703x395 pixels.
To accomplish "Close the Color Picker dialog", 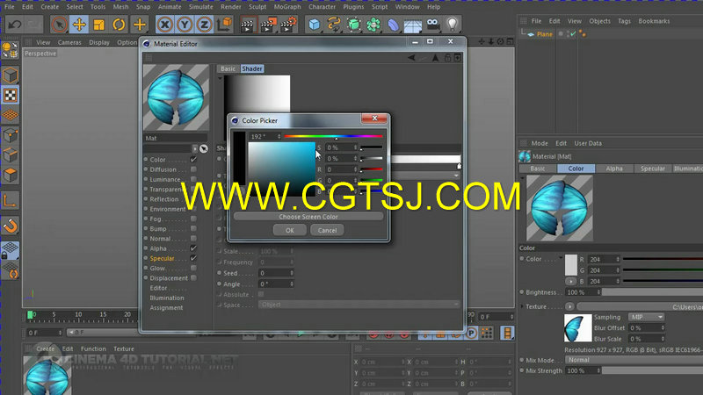I will click(x=374, y=118).
